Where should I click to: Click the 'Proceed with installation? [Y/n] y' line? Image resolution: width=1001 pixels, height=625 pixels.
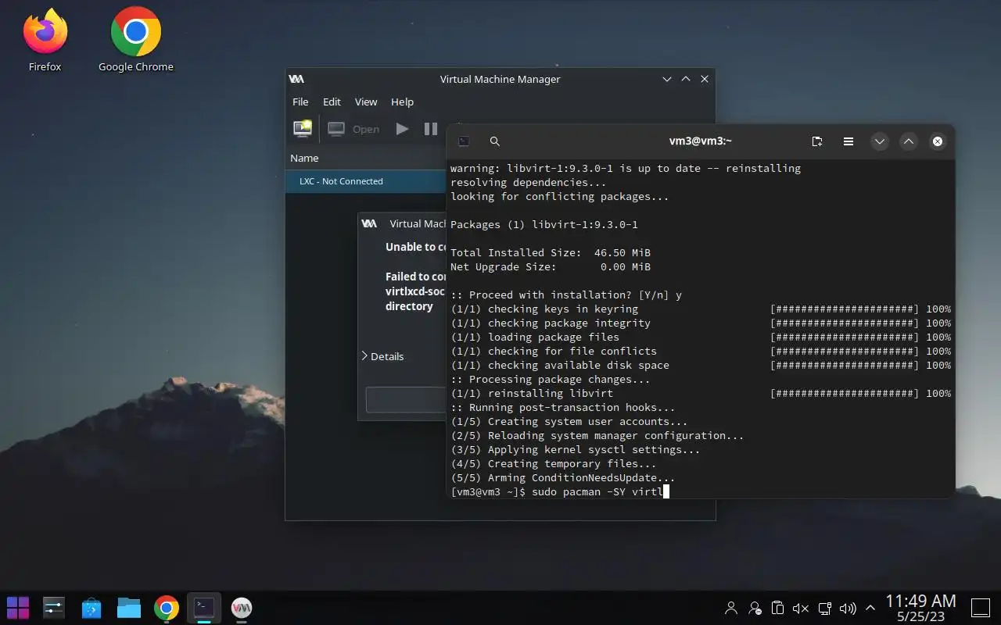point(566,295)
